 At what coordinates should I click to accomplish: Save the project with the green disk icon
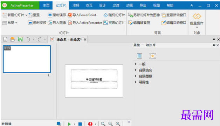point(20,39)
